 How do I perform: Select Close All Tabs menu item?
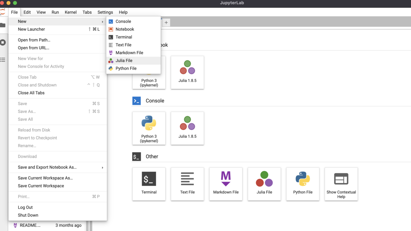pos(58,93)
